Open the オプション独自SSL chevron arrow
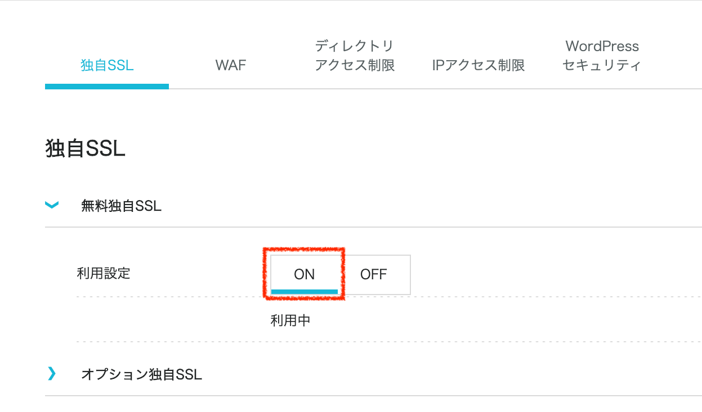The width and height of the screenshot is (702, 412). coord(51,374)
